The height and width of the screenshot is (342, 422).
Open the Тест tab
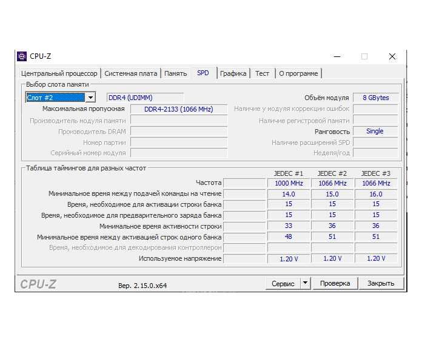[x=262, y=73]
